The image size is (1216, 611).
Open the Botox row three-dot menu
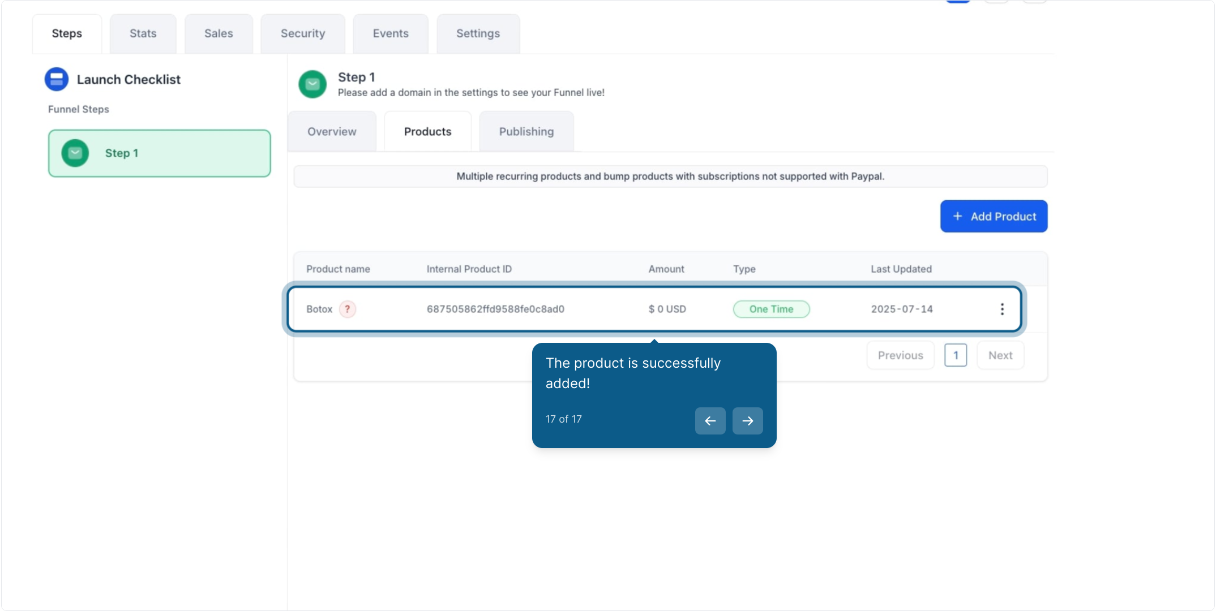pyautogui.click(x=1002, y=309)
